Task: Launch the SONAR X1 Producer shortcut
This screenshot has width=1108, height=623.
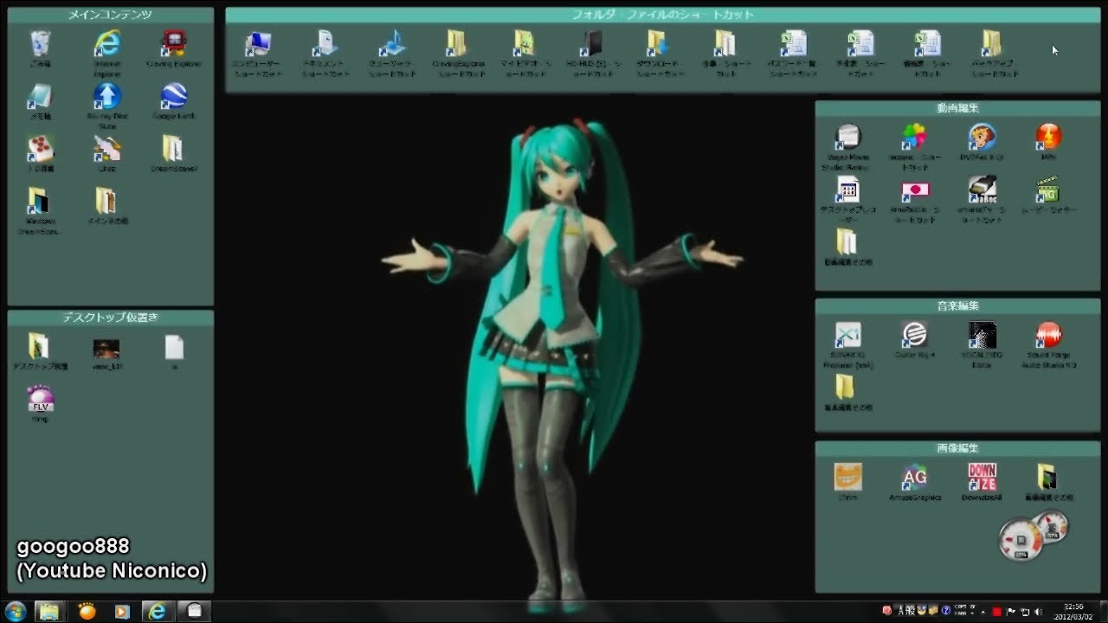Action: tap(848, 335)
